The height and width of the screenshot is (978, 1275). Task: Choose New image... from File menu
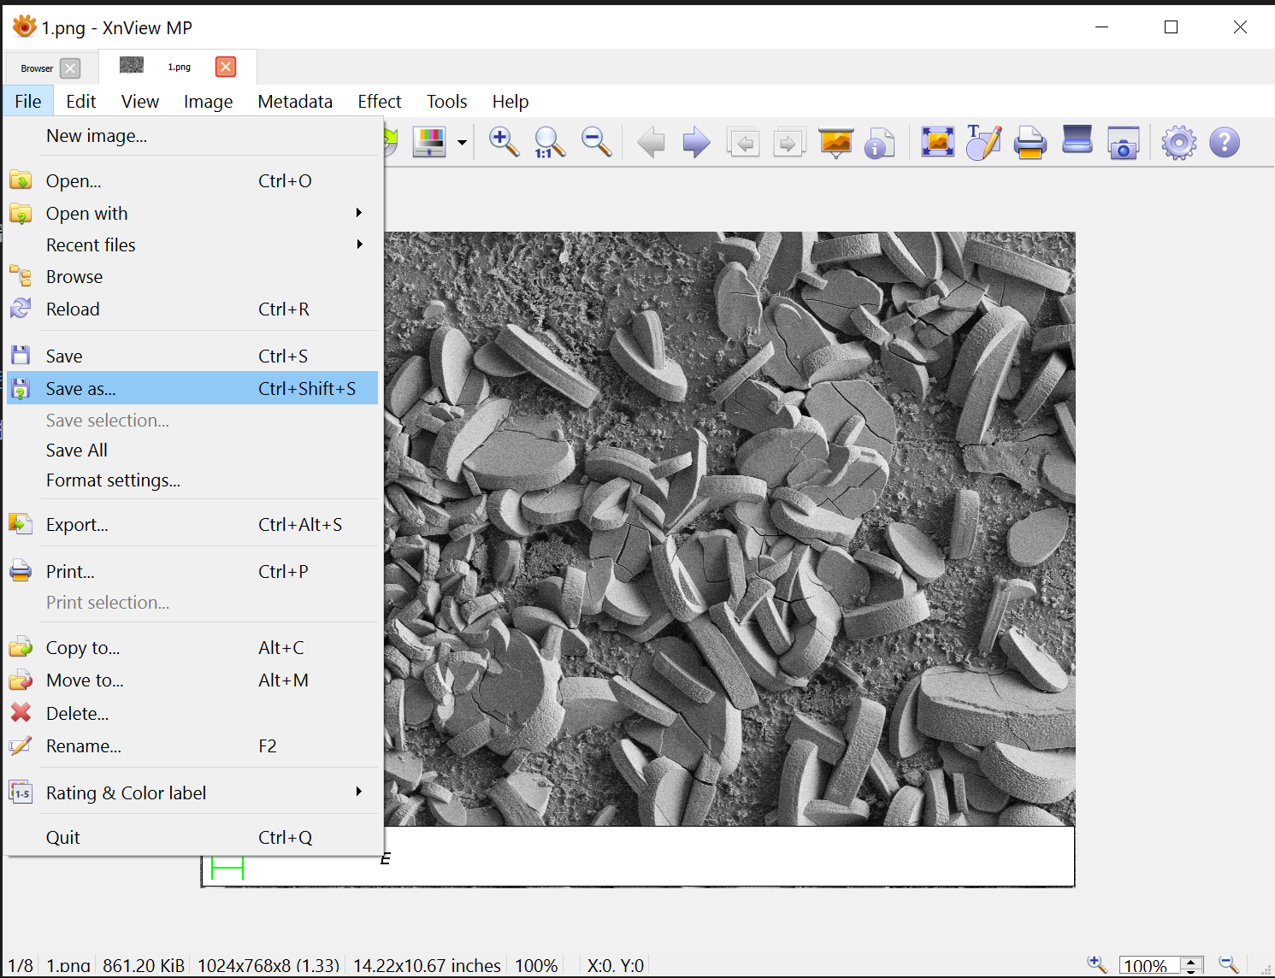point(192,136)
